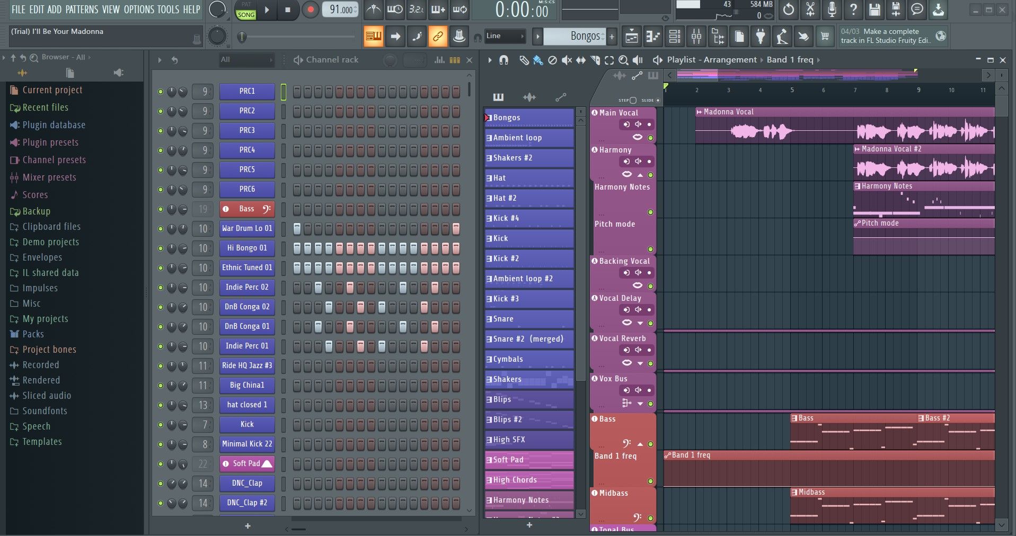Save project with floppy disk icon

point(874,9)
